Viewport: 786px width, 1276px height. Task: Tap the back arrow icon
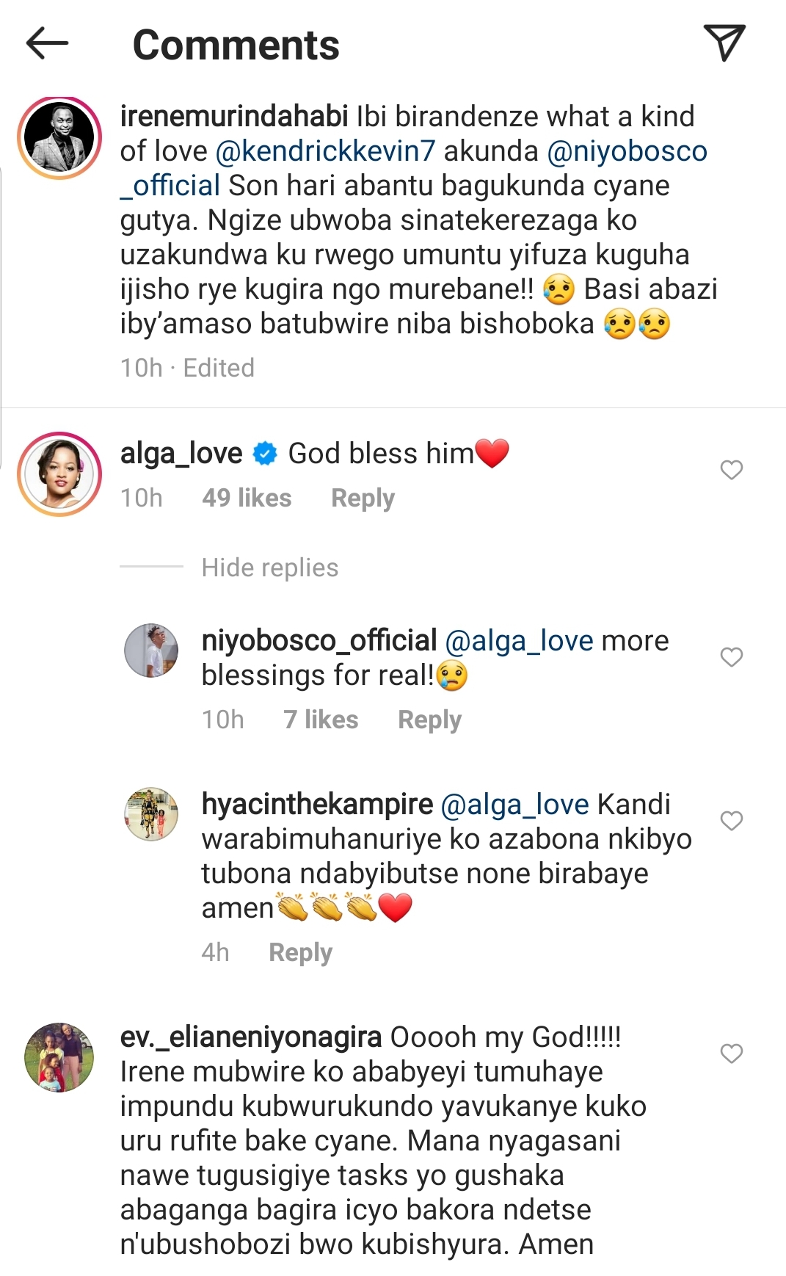click(x=47, y=44)
